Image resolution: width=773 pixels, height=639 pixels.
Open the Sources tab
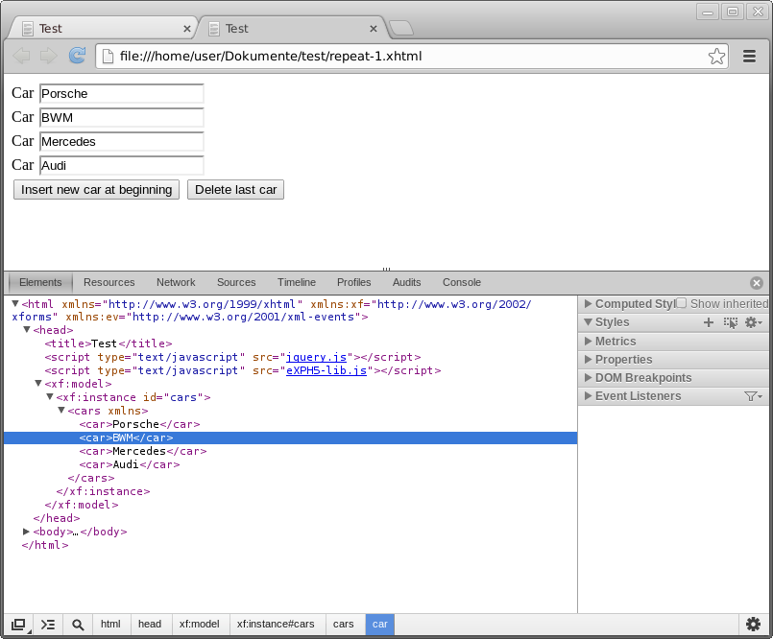pos(236,282)
